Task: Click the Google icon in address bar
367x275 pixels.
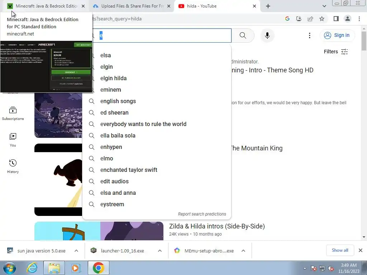Action: pos(287,19)
